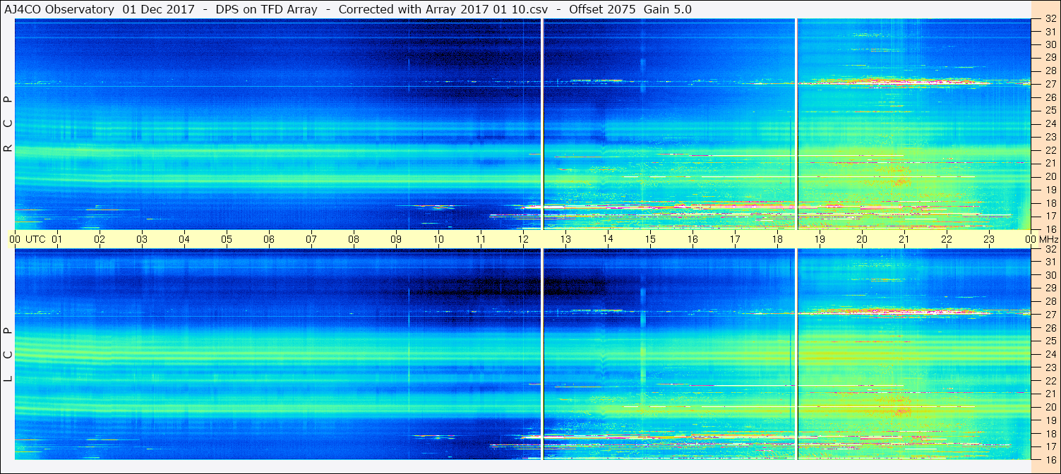Click 'DPS on TFD Array' in the title
Viewport: 1061px width, 474px height.
tap(267, 10)
